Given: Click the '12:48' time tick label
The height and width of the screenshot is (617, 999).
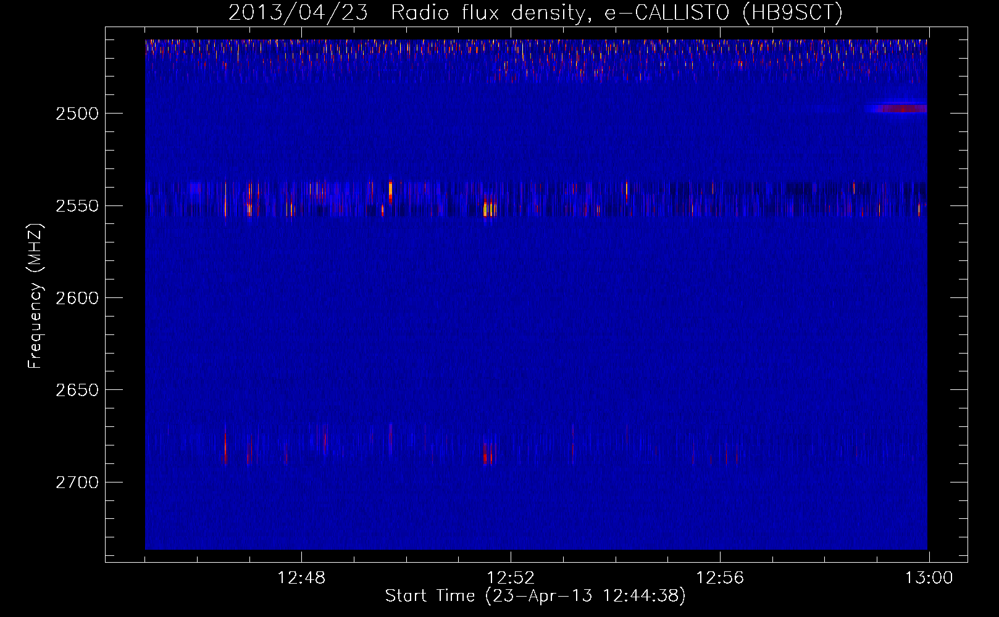Looking at the screenshot, I should coord(301,578).
